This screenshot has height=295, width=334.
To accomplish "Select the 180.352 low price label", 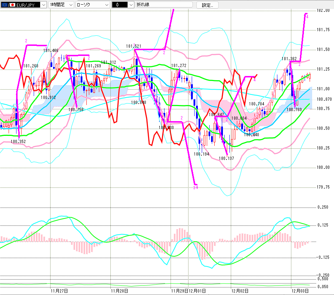I will click(x=18, y=142).
